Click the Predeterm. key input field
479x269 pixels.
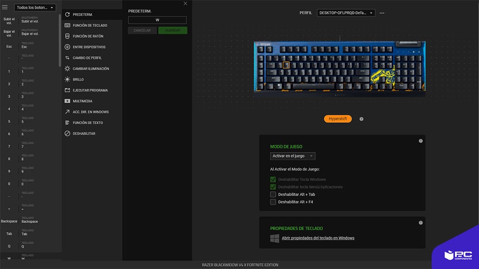tap(157, 20)
